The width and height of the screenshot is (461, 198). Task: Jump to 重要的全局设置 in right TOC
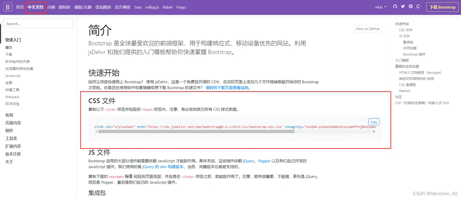click(x=407, y=66)
